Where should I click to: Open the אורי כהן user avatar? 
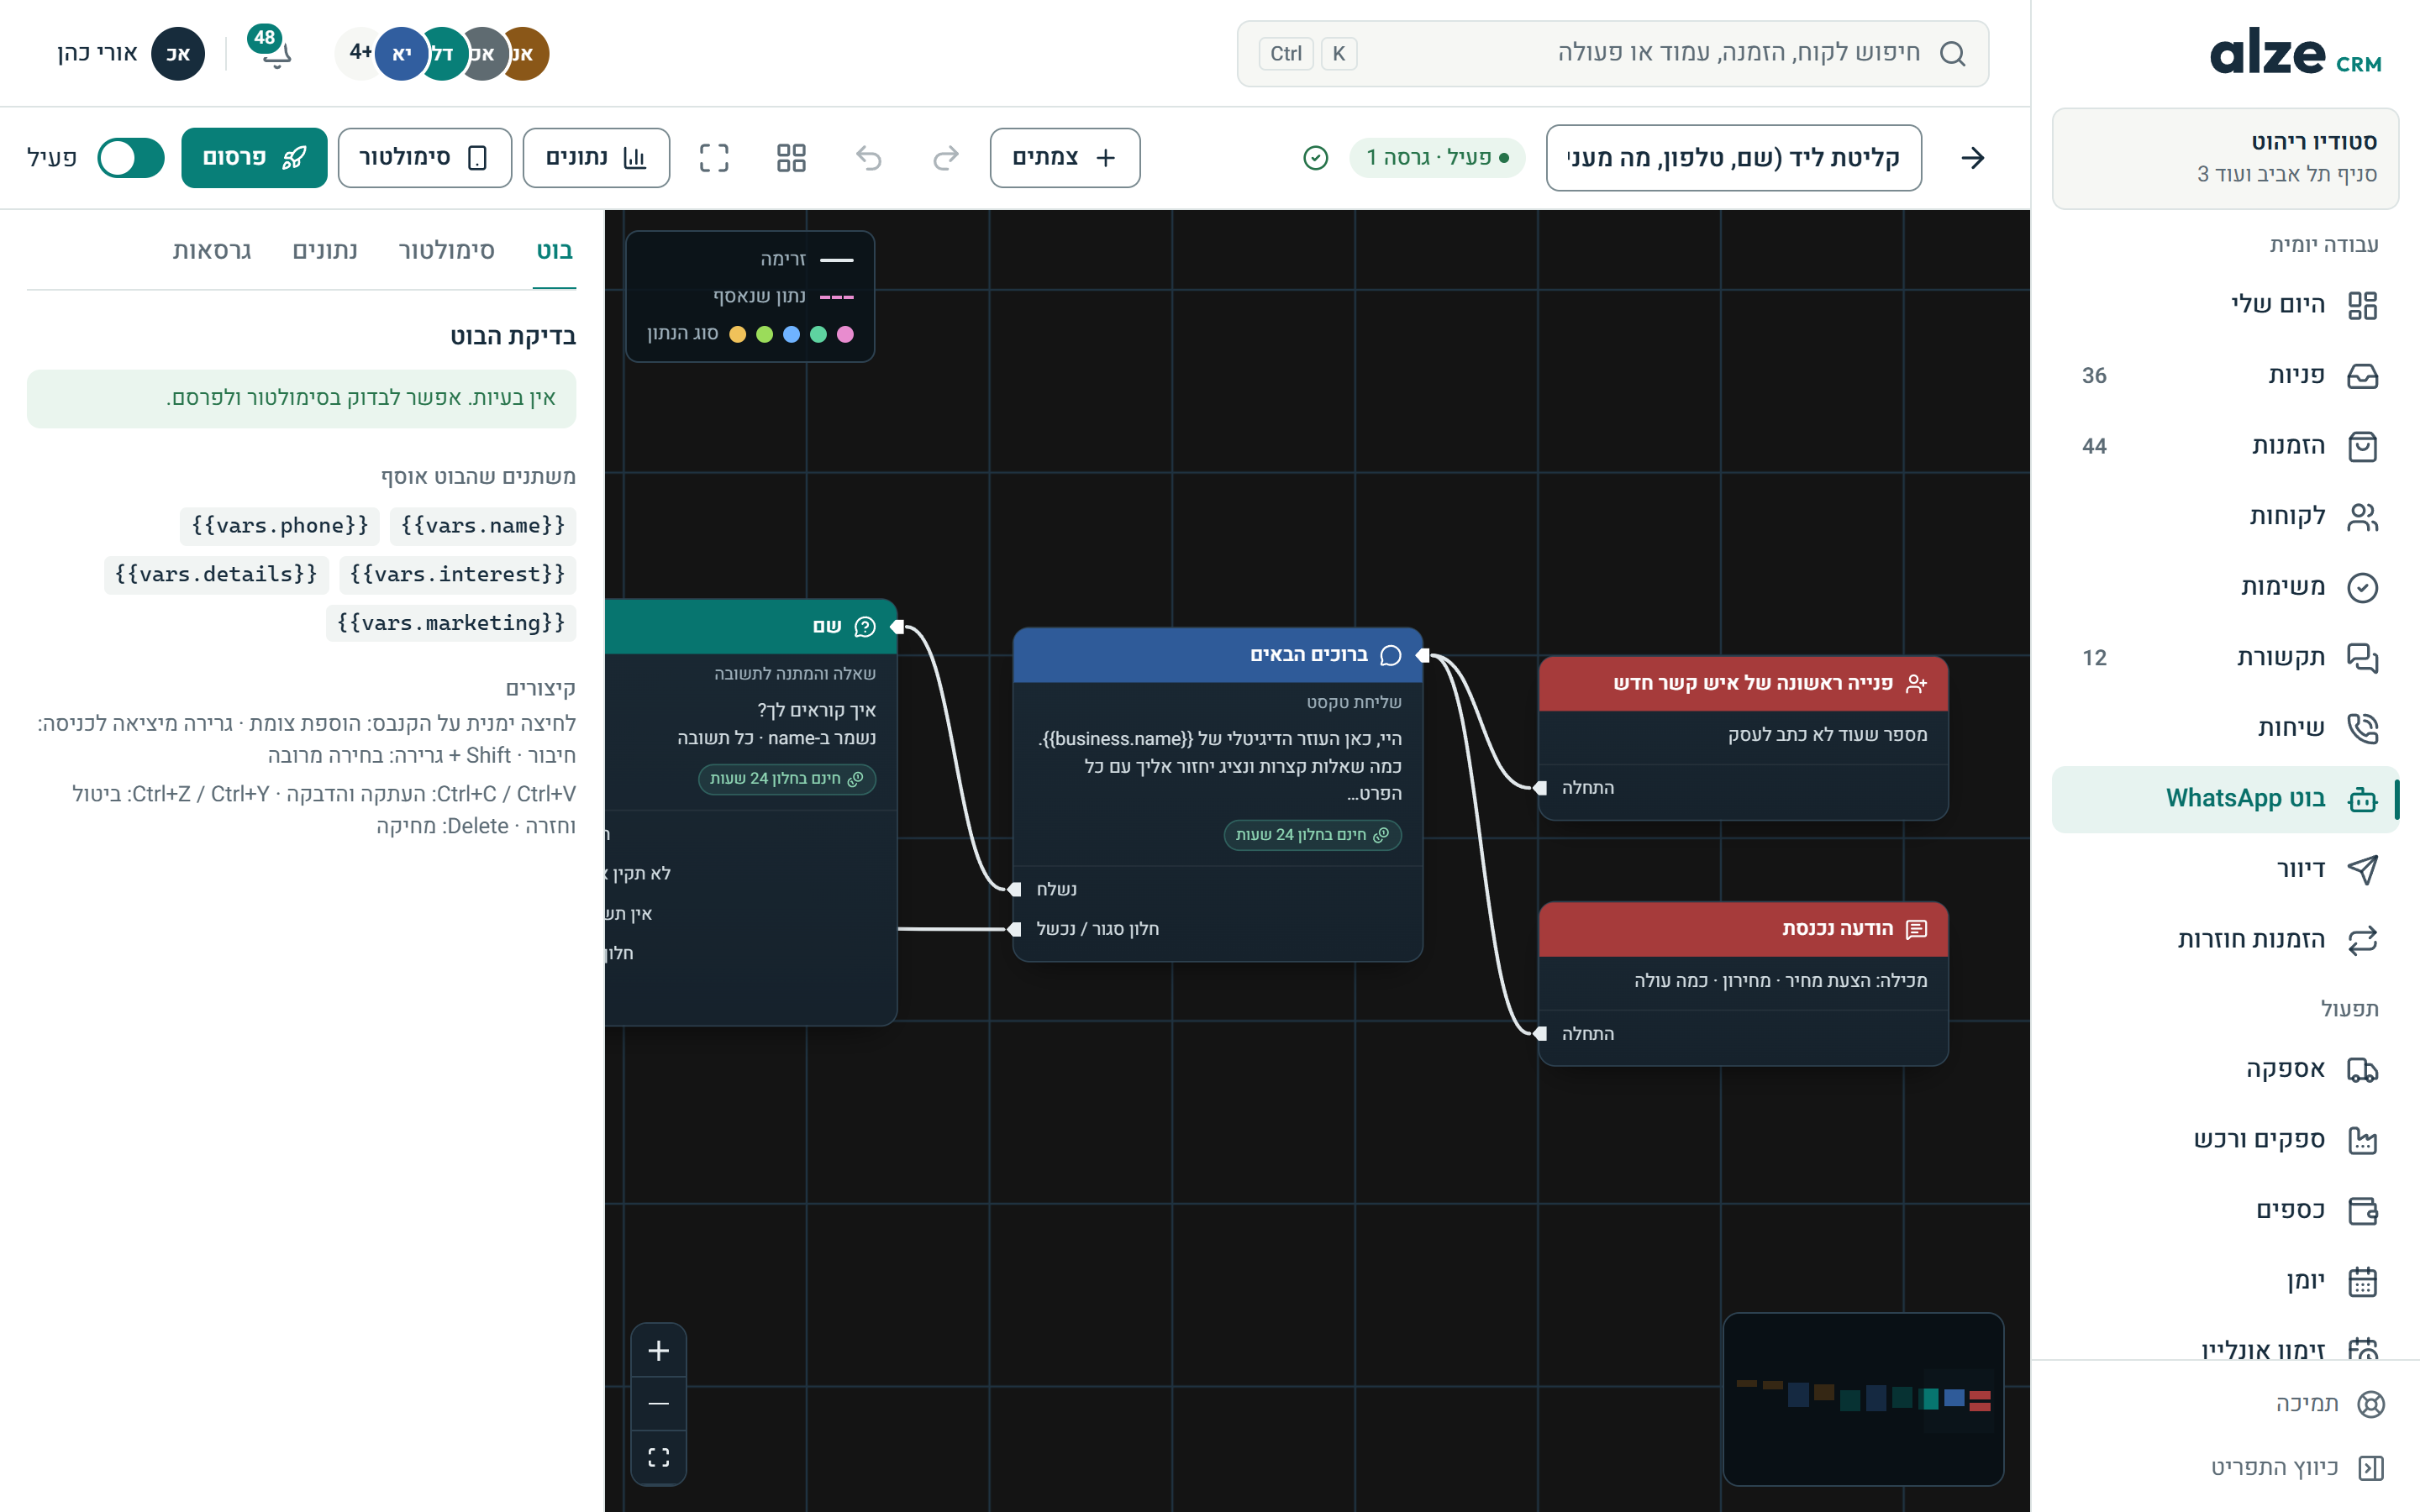(178, 54)
